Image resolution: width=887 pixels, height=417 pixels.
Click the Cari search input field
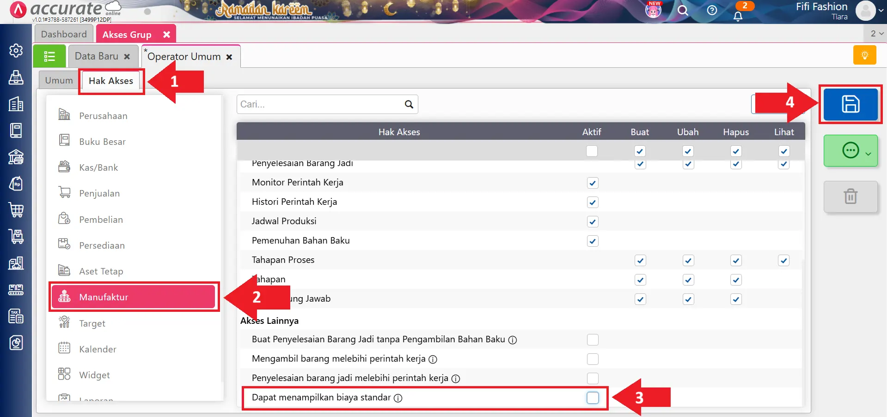(319, 104)
